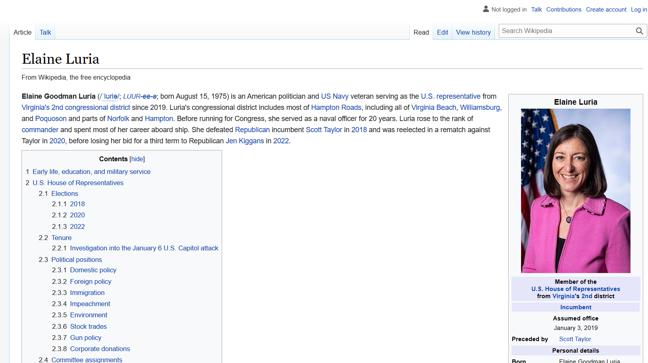Open the Hampton city link
The width and height of the screenshot is (648, 363).
159,119
